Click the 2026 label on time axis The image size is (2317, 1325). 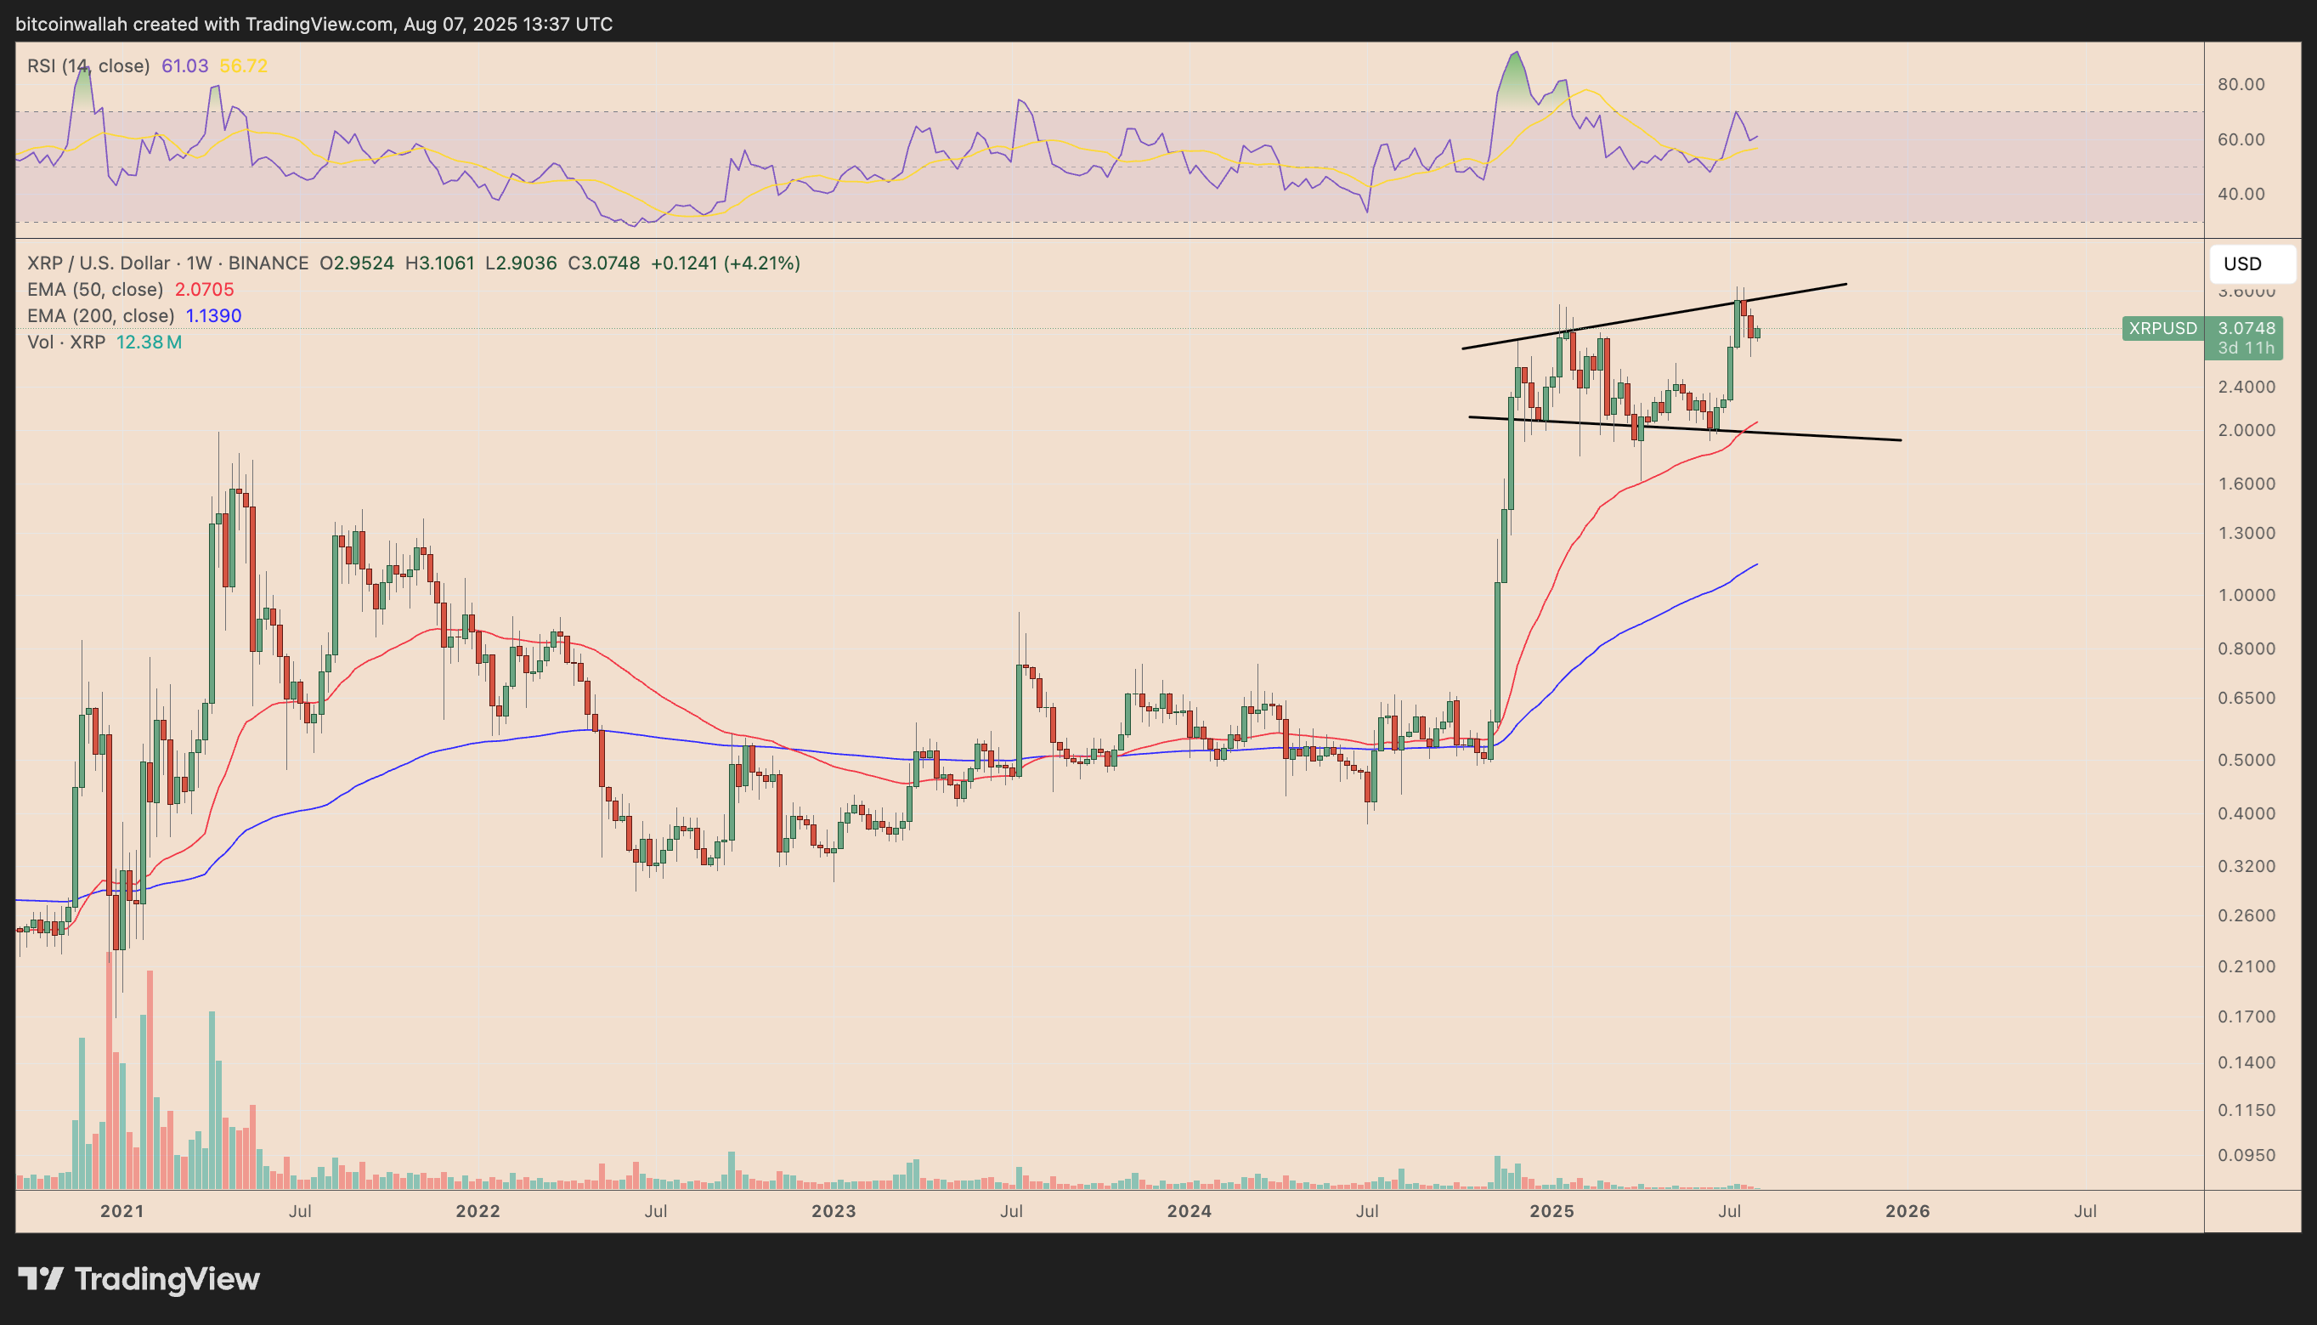click(1907, 1211)
